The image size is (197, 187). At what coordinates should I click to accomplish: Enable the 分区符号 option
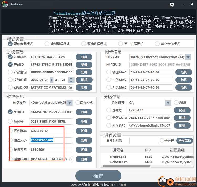[109, 125]
